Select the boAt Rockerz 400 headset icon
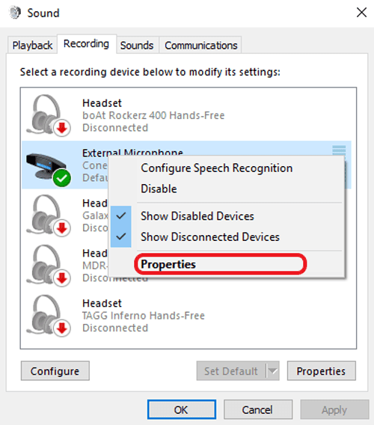The image size is (374, 425). click(x=48, y=115)
